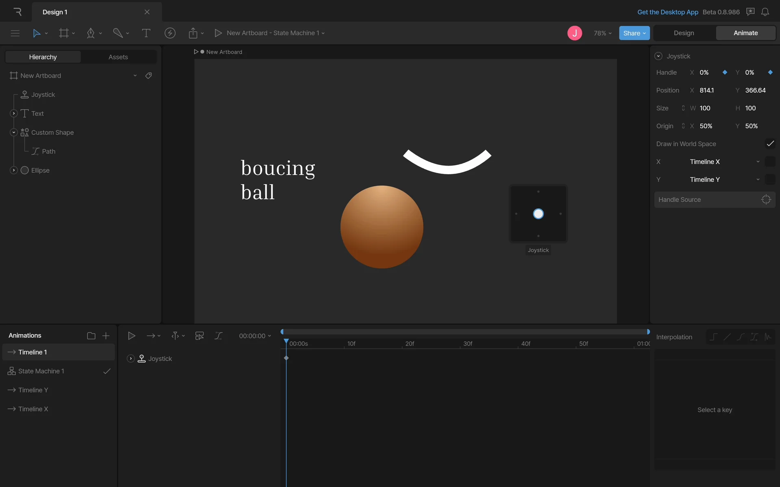Add a new animation with plus icon
This screenshot has height=487, width=780.
106,336
